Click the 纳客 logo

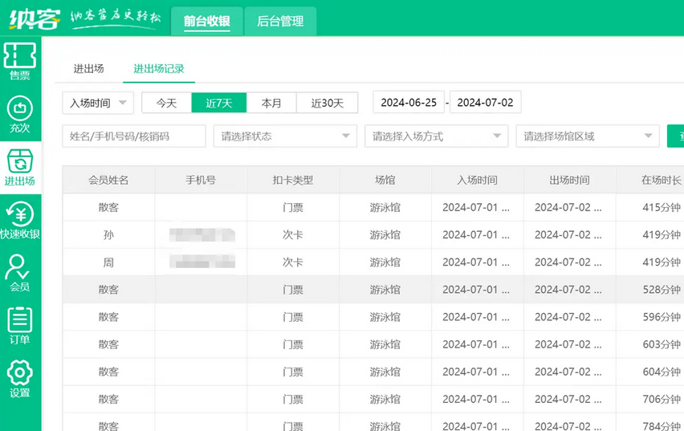coord(35,18)
